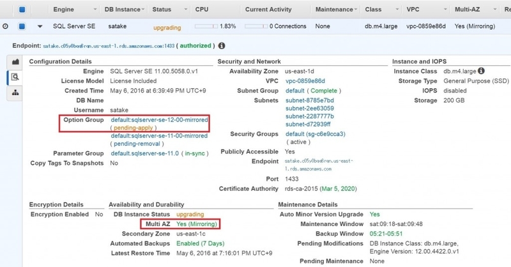Click the pending-removal status text
Screen dimensions: 511x267
click(137, 144)
